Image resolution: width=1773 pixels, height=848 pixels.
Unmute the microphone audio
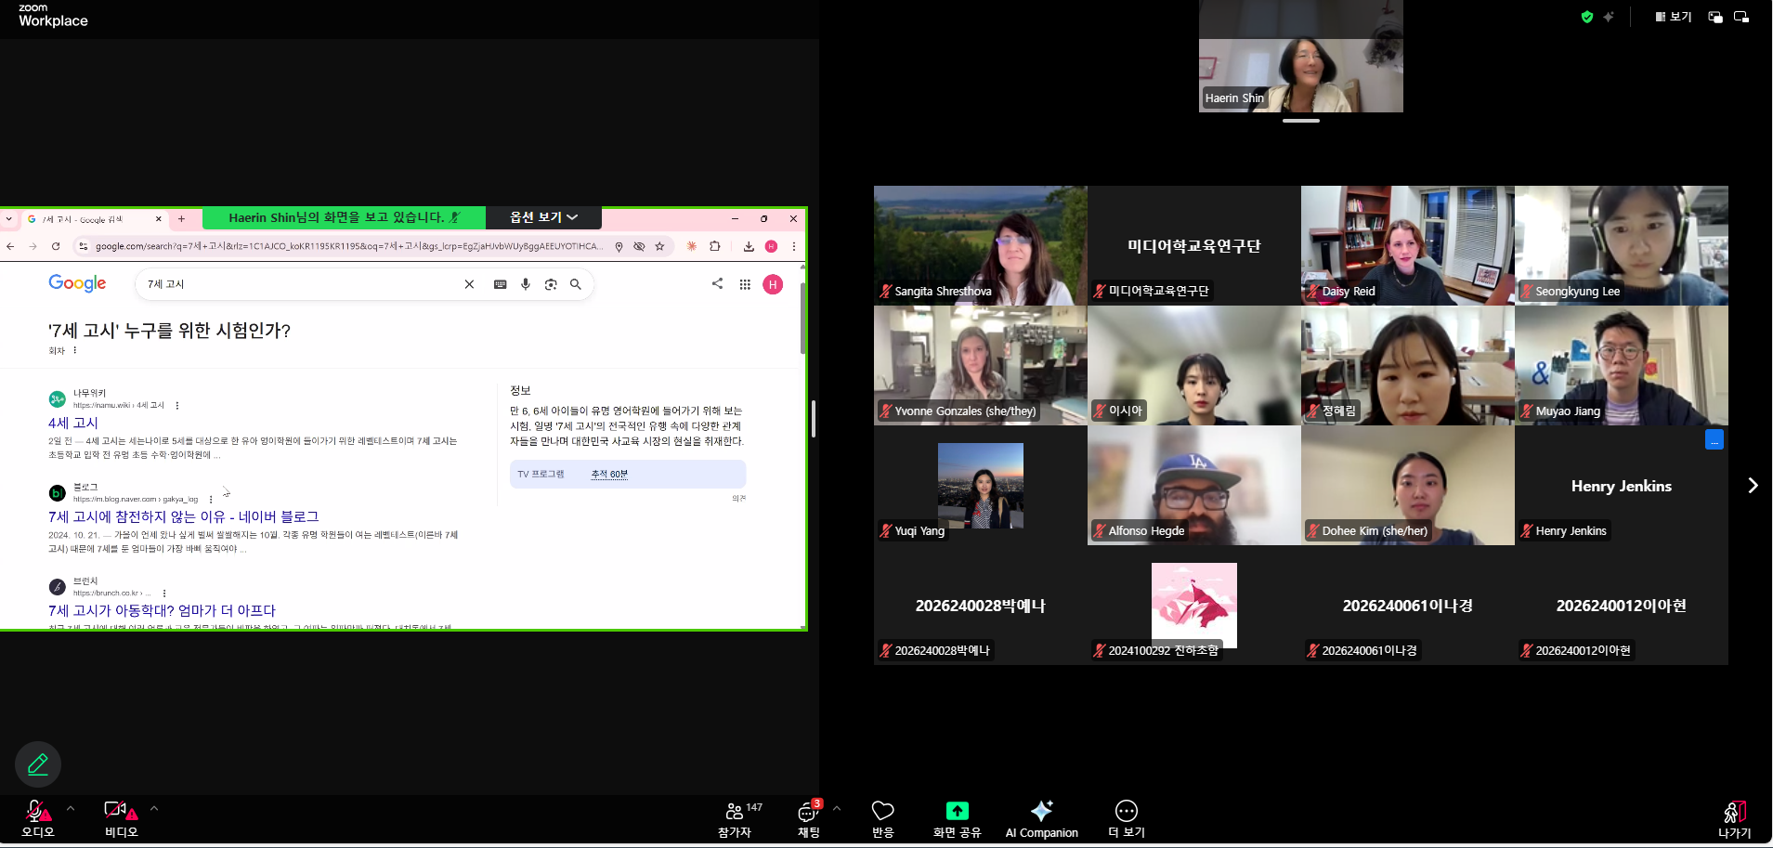click(x=35, y=812)
